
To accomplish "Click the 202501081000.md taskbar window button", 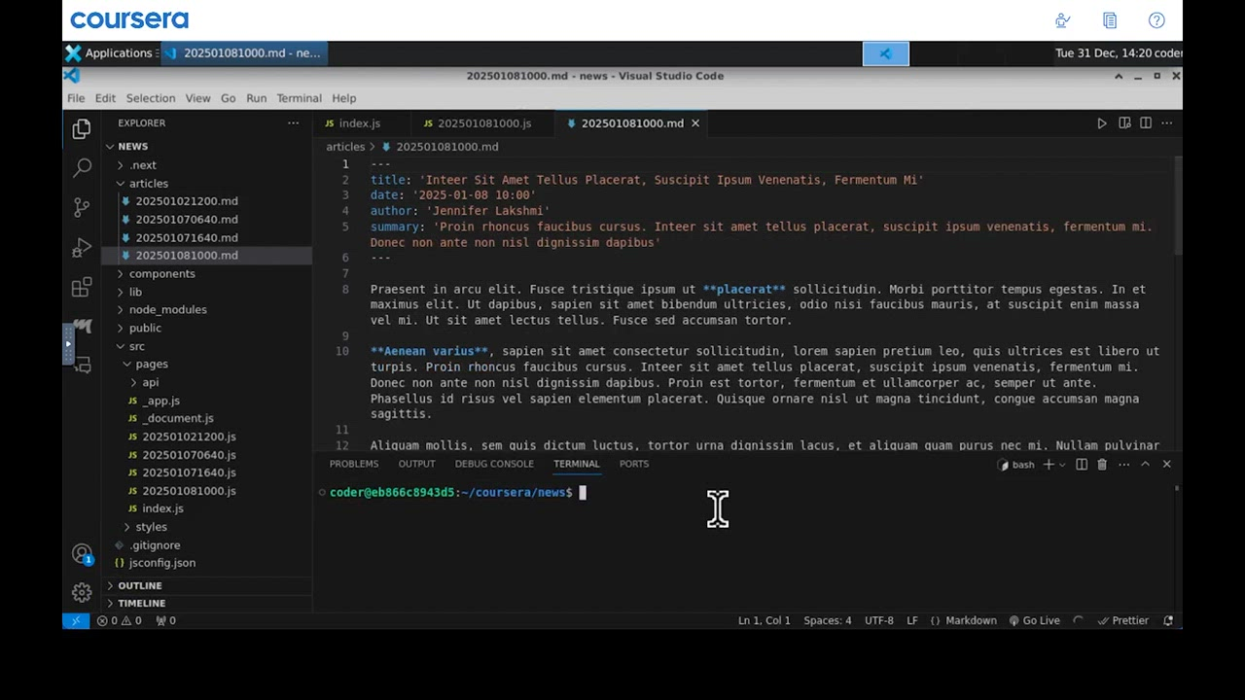I will [243, 53].
